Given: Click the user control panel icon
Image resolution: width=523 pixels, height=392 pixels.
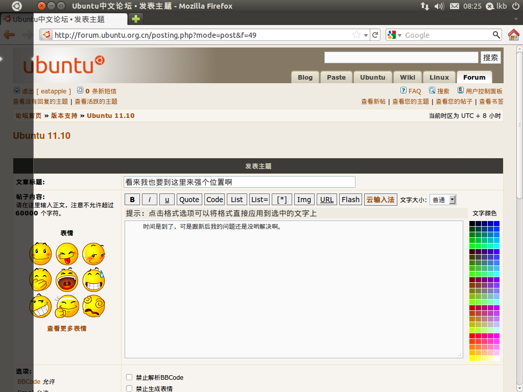Looking at the screenshot, I should tap(460, 90).
